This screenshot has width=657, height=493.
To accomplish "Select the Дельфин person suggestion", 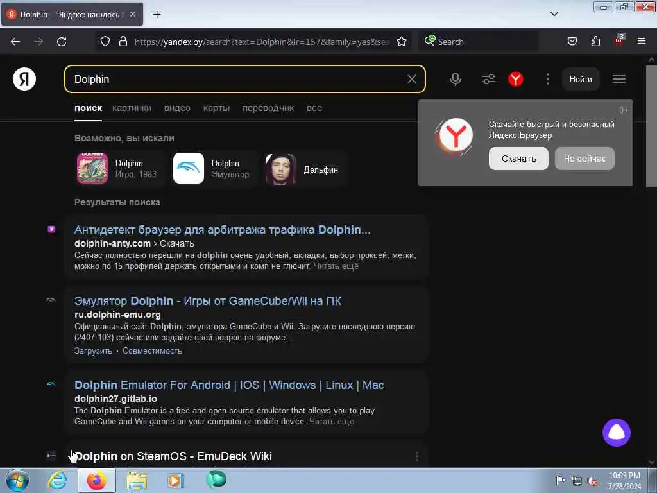I will [305, 169].
